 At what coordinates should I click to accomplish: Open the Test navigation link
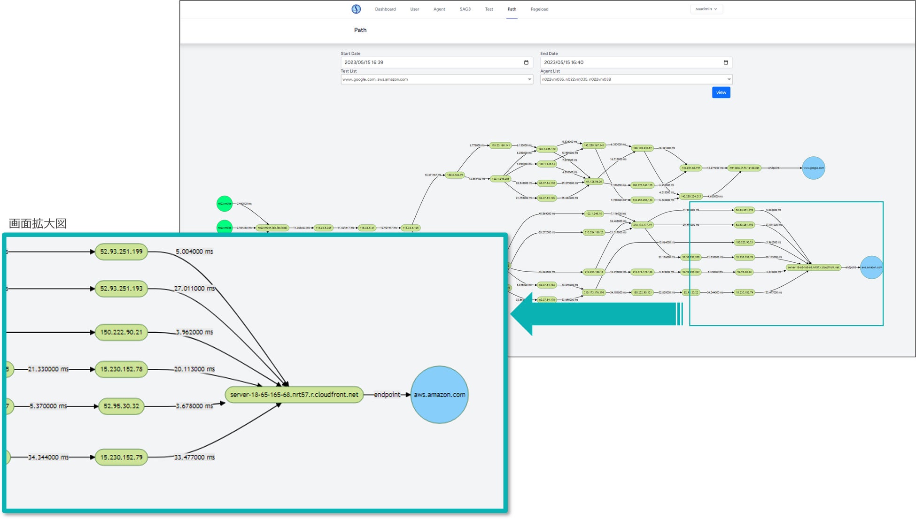point(489,9)
